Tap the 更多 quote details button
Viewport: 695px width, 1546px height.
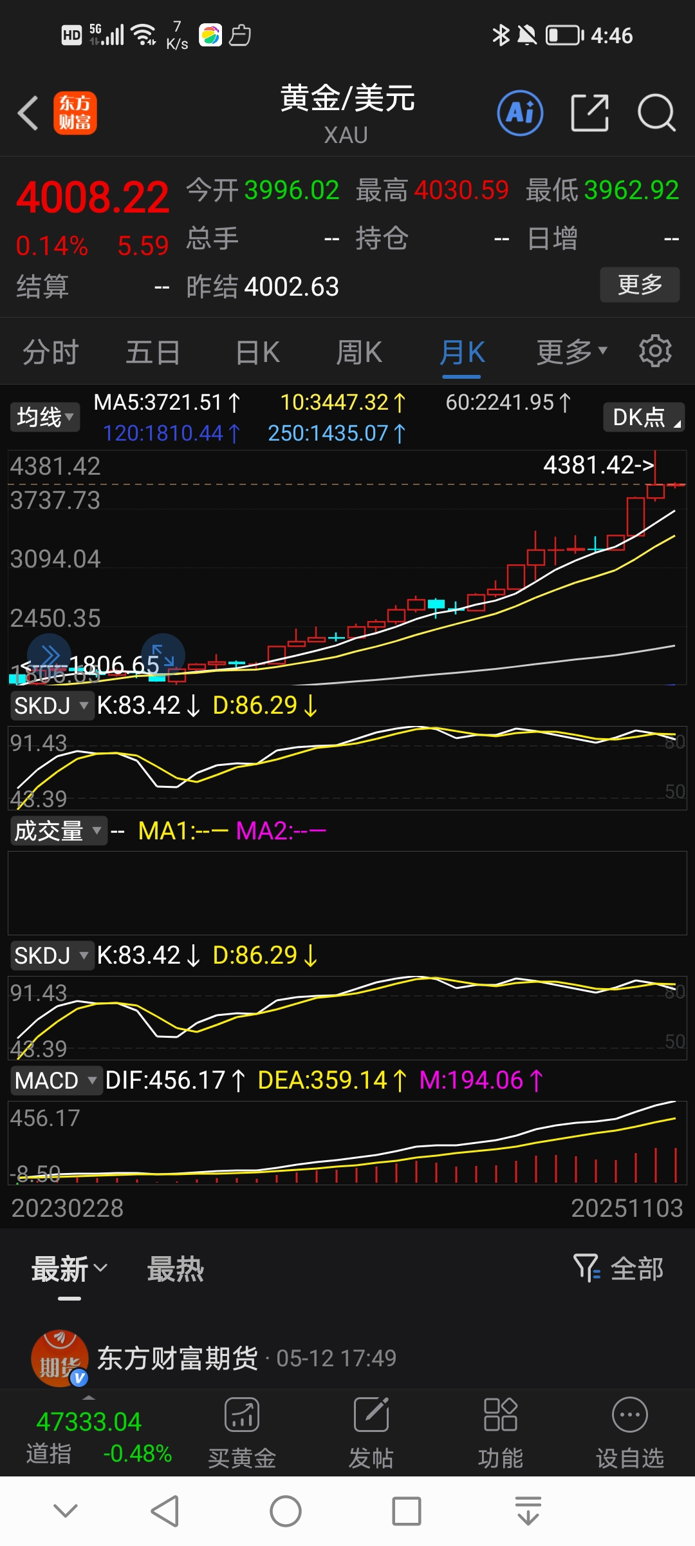pos(640,284)
